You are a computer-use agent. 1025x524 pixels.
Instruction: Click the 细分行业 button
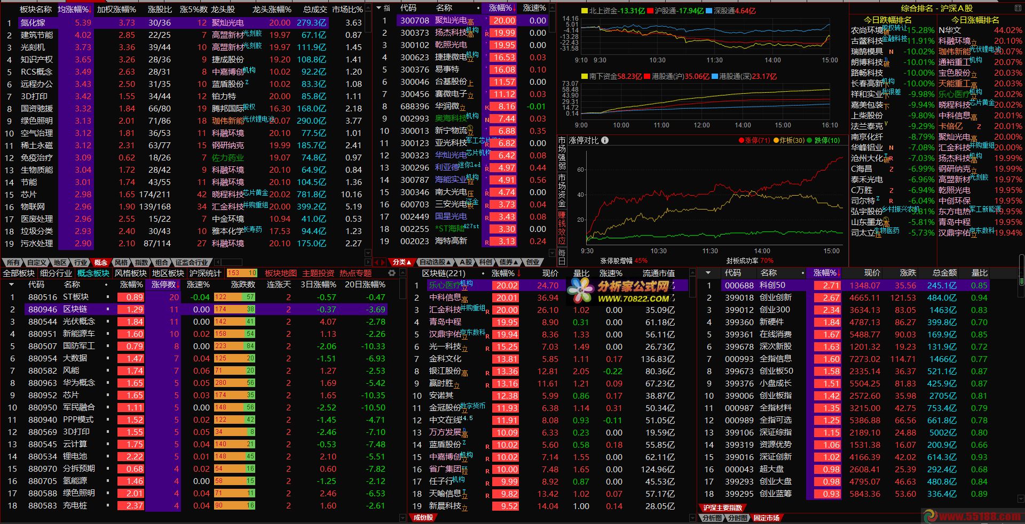56,273
